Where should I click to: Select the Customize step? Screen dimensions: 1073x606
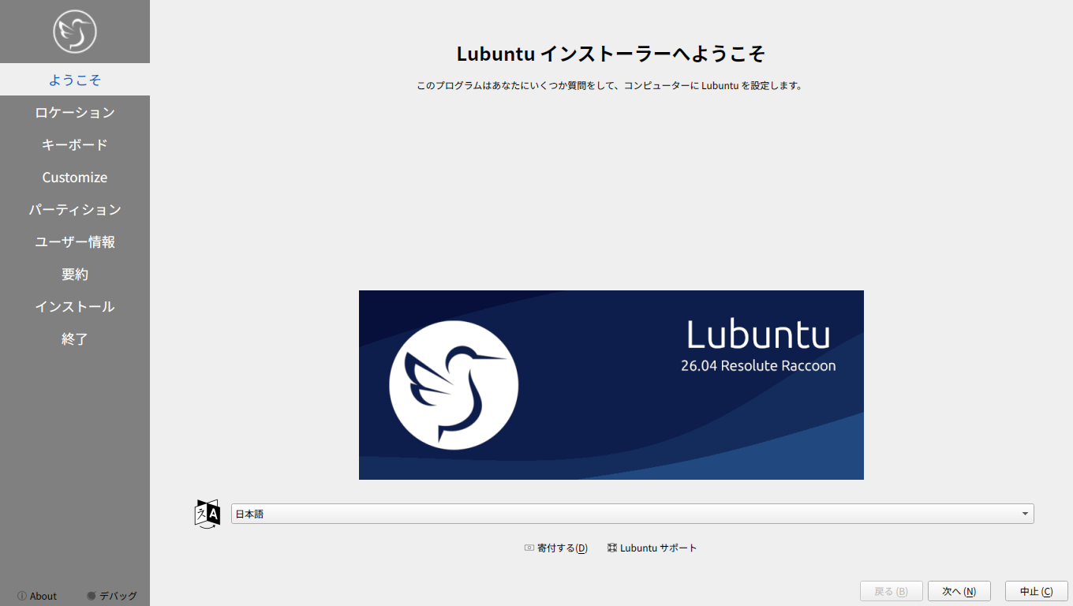point(75,177)
